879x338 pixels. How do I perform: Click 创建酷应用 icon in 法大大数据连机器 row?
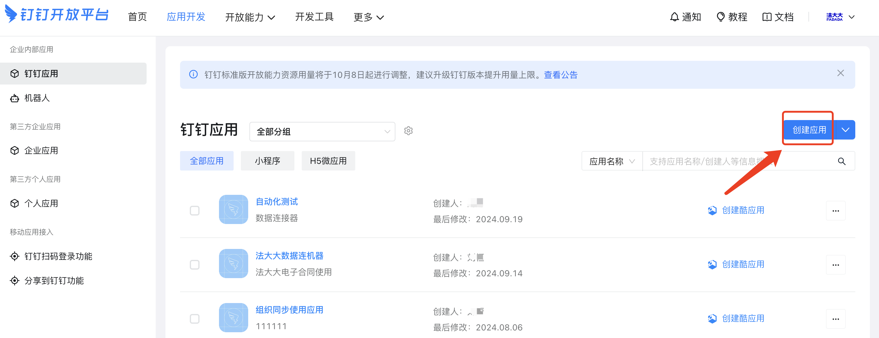click(x=712, y=264)
